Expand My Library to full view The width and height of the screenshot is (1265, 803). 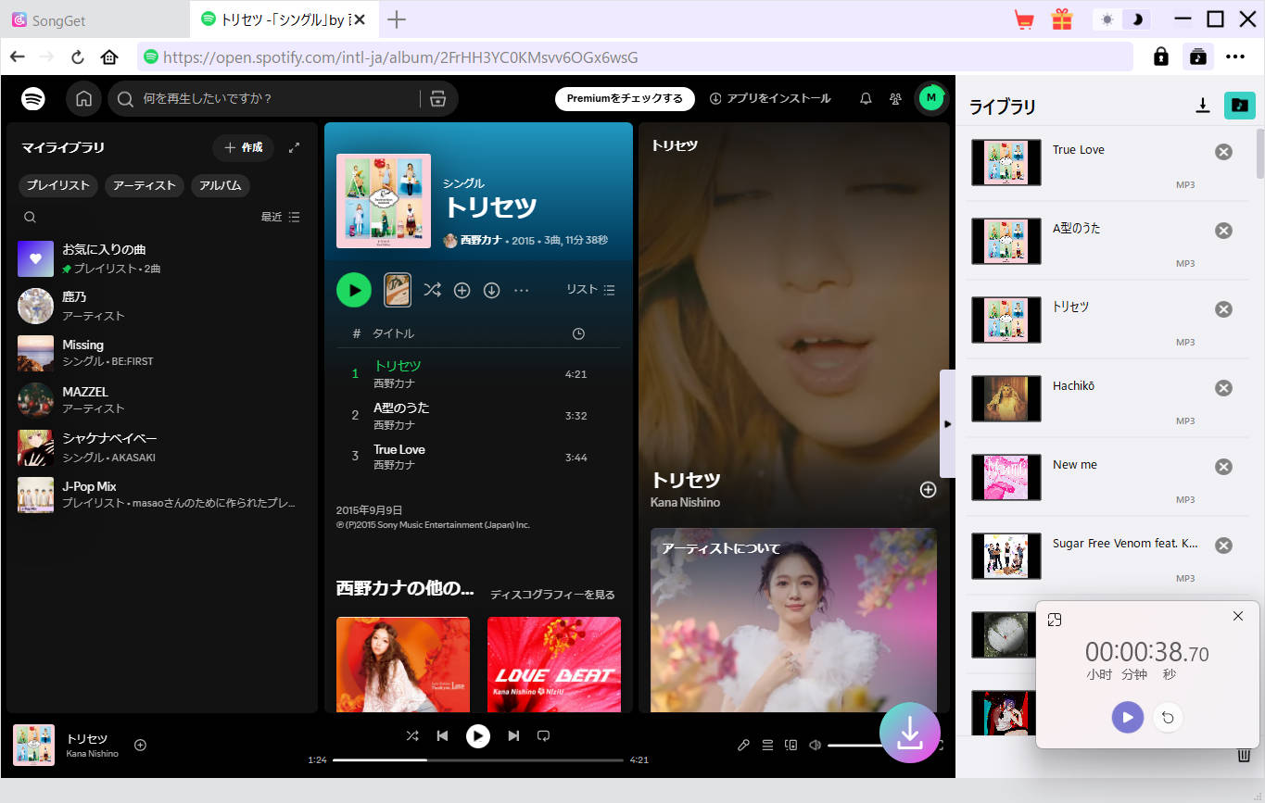[x=294, y=147]
